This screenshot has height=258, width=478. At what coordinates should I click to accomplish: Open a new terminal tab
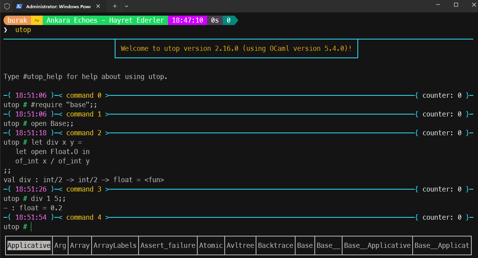tap(115, 6)
